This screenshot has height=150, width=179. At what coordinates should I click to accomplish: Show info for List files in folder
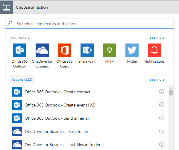click(x=162, y=144)
